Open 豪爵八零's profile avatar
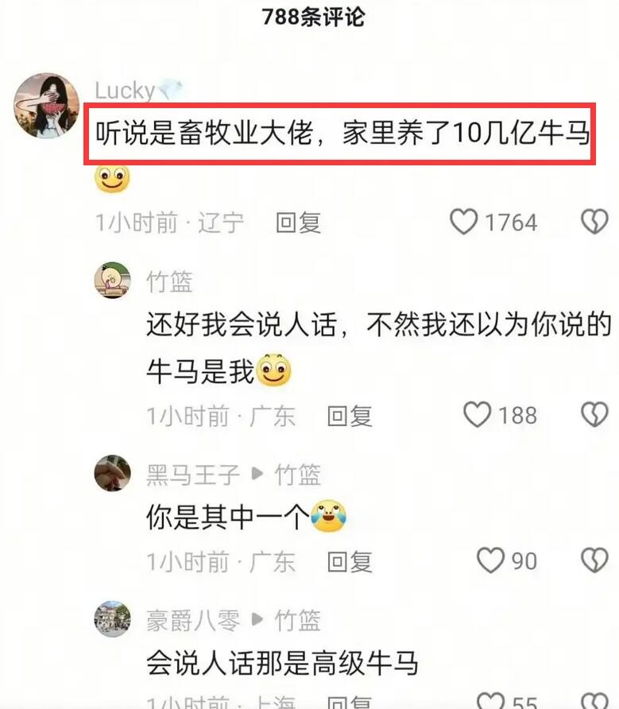619x709 pixels. tap(112, 619)
